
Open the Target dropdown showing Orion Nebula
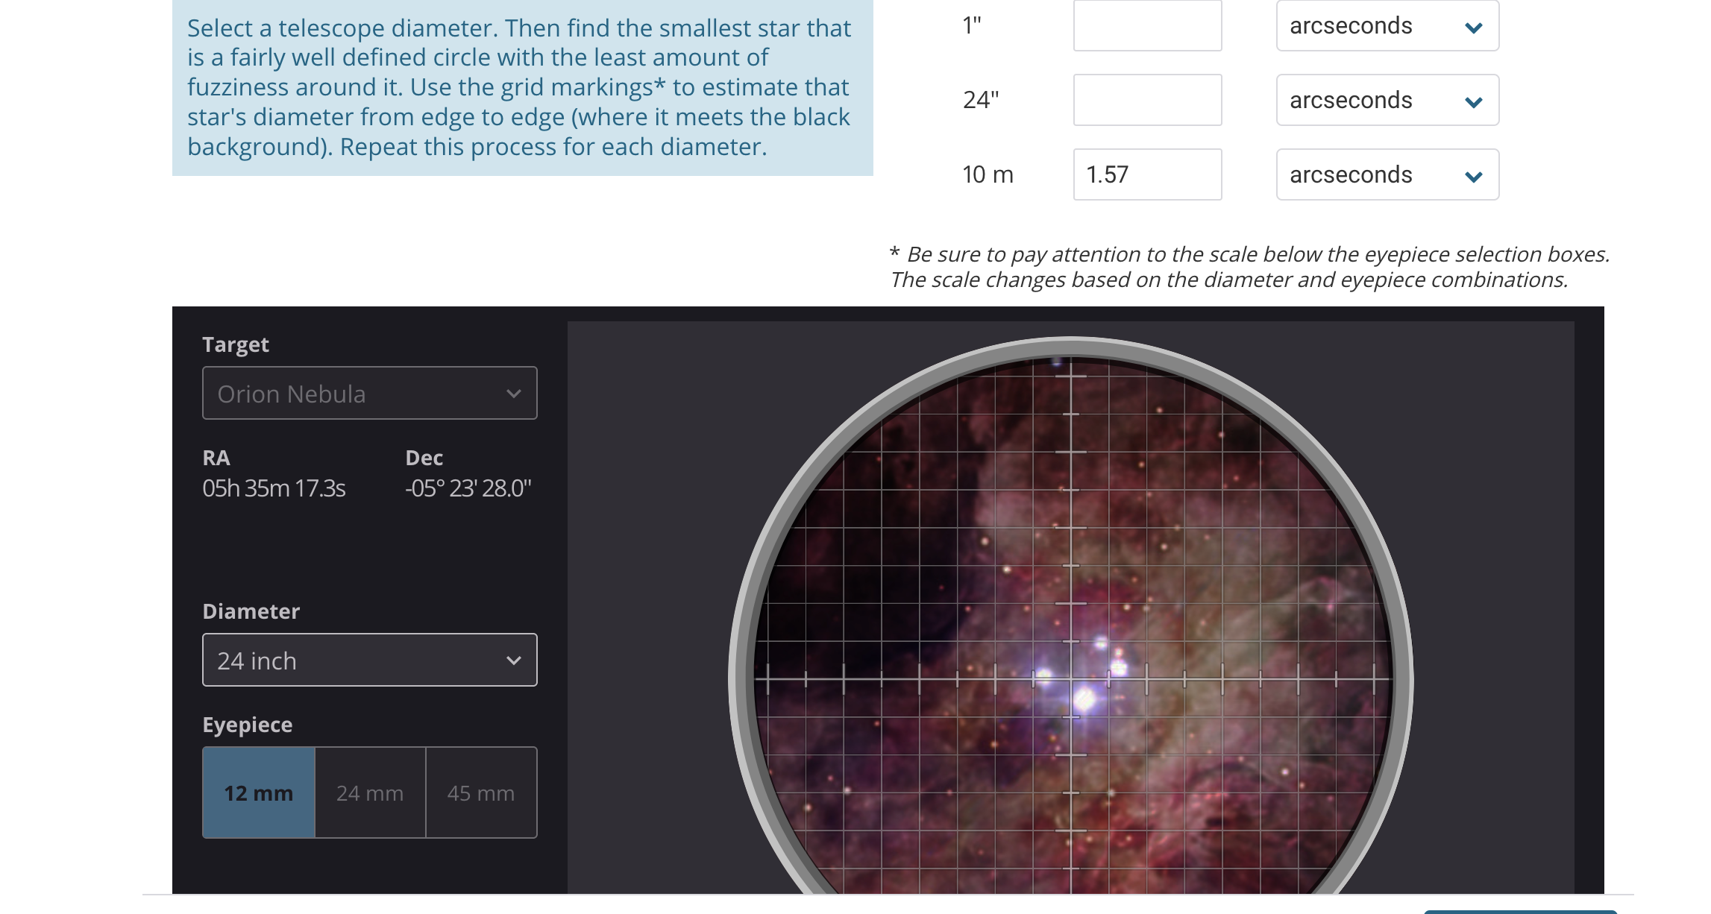point(369,393)
